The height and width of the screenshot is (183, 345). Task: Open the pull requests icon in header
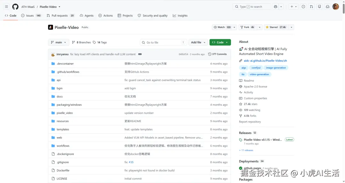click(311, 7)
